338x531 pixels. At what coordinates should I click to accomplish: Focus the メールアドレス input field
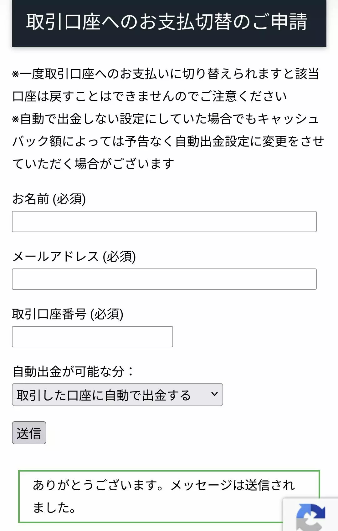(164, 279)
